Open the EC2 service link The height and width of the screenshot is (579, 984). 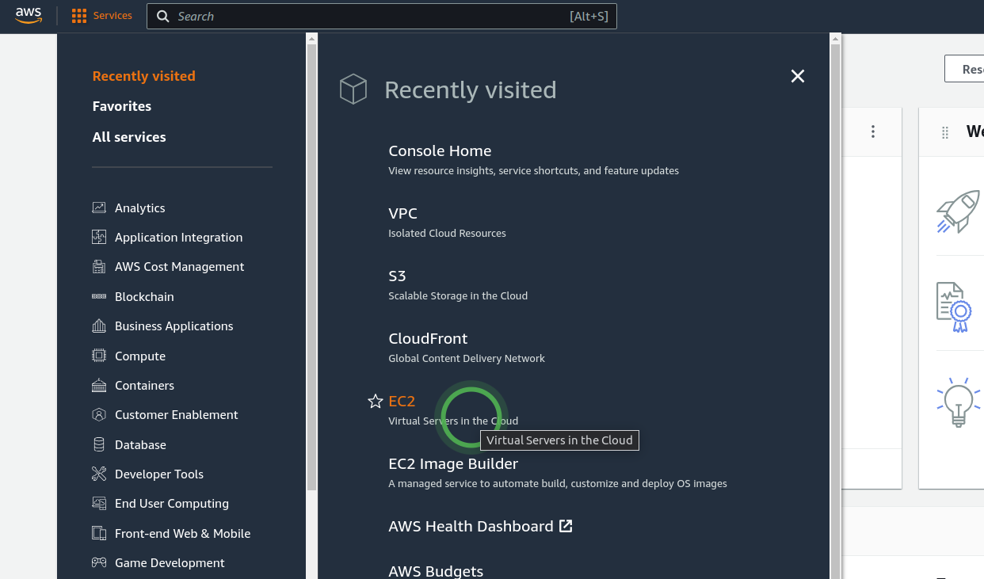click(402, 401)
